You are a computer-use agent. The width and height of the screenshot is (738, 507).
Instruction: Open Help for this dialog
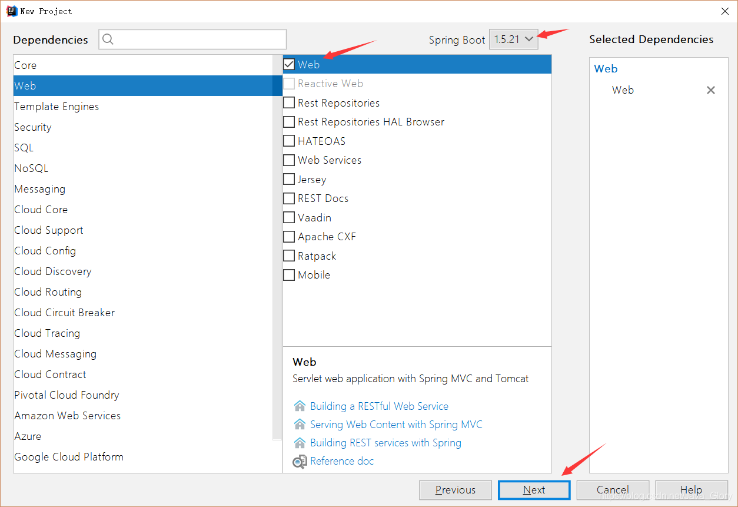[691, 490]
